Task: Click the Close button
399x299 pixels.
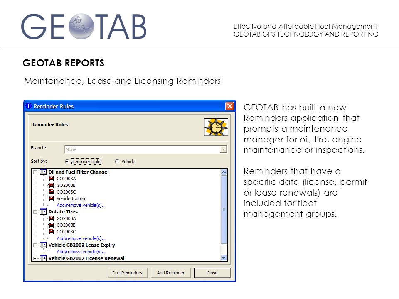Action: tap(212, 273)
